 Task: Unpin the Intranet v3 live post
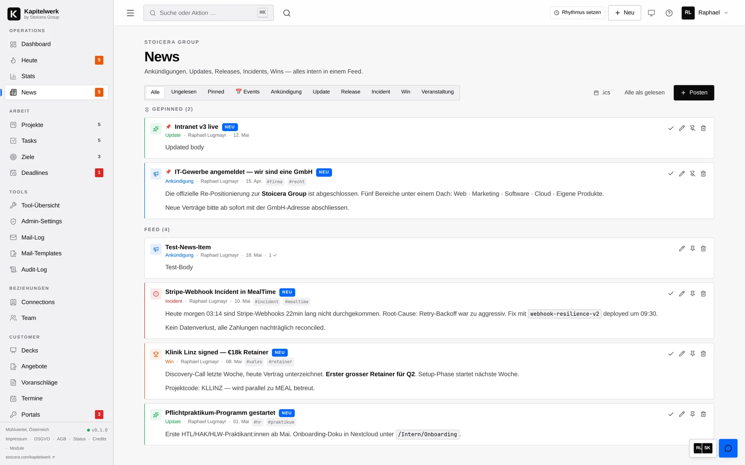tap(692, 128)
